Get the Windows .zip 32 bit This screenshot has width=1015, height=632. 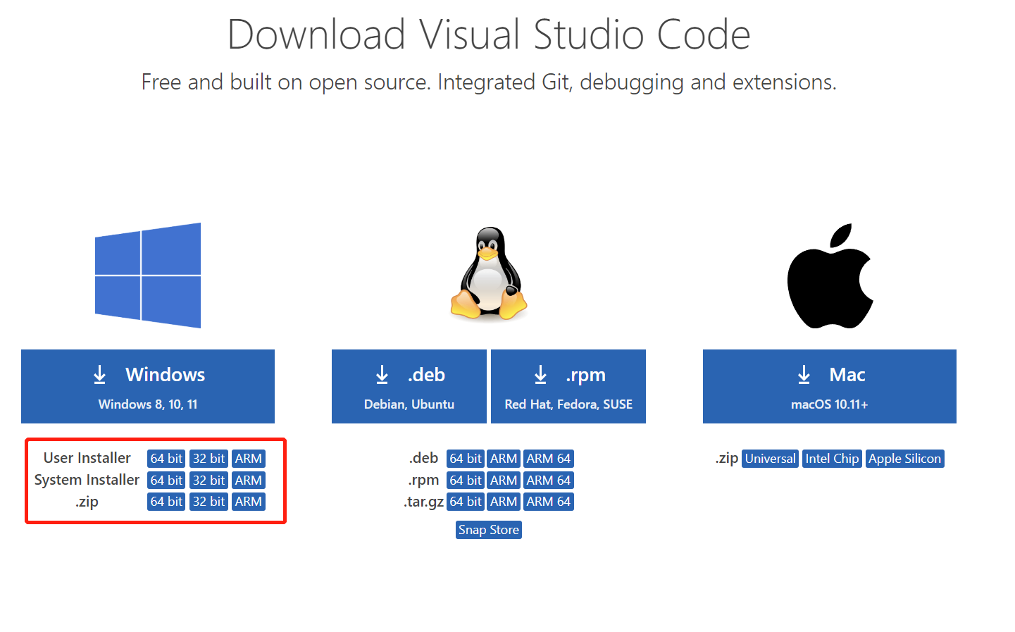(x=208, y=502)
